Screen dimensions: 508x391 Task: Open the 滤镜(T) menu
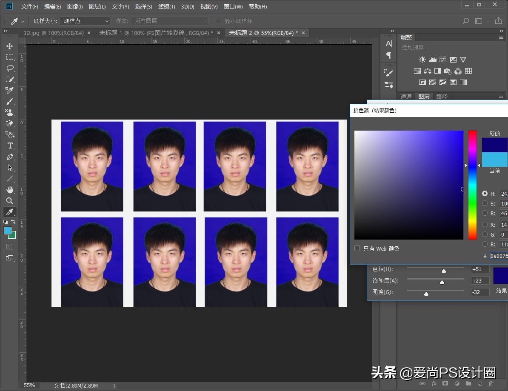pyautogui.click(x=166, y=6)
